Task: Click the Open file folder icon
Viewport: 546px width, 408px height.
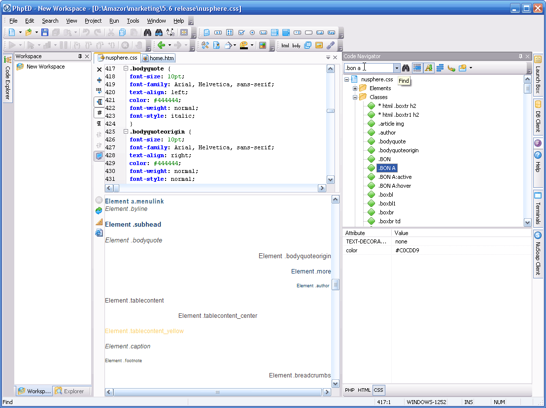Action: point(29,33)
